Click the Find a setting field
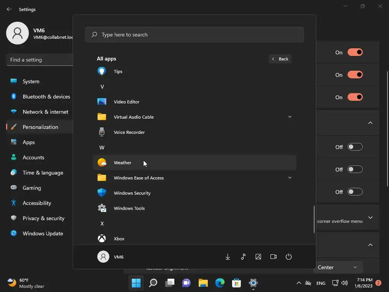Screen dimensions: 389x292 coord(40,60)
